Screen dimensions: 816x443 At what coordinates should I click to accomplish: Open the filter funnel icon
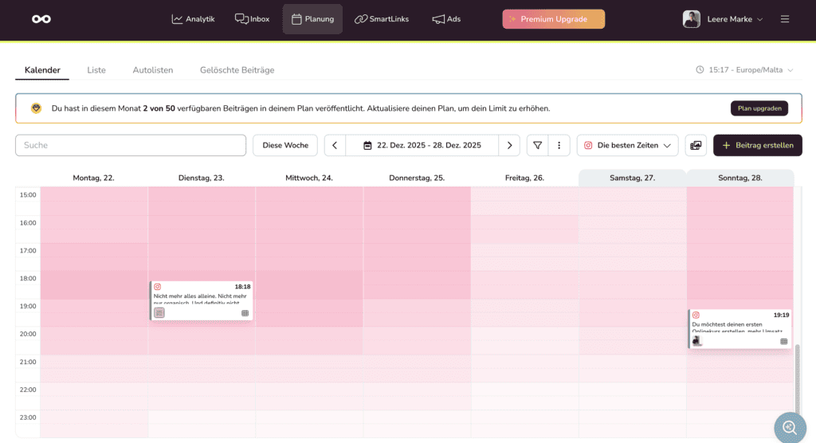pyautogui.click(x=538, y=145)
